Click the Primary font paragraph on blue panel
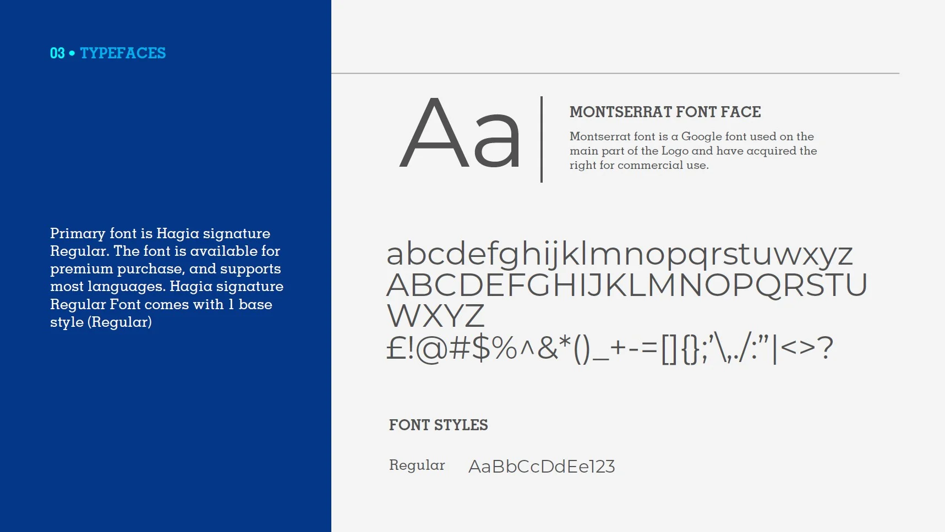Screen dimensions: 945x532 point(166,278)
